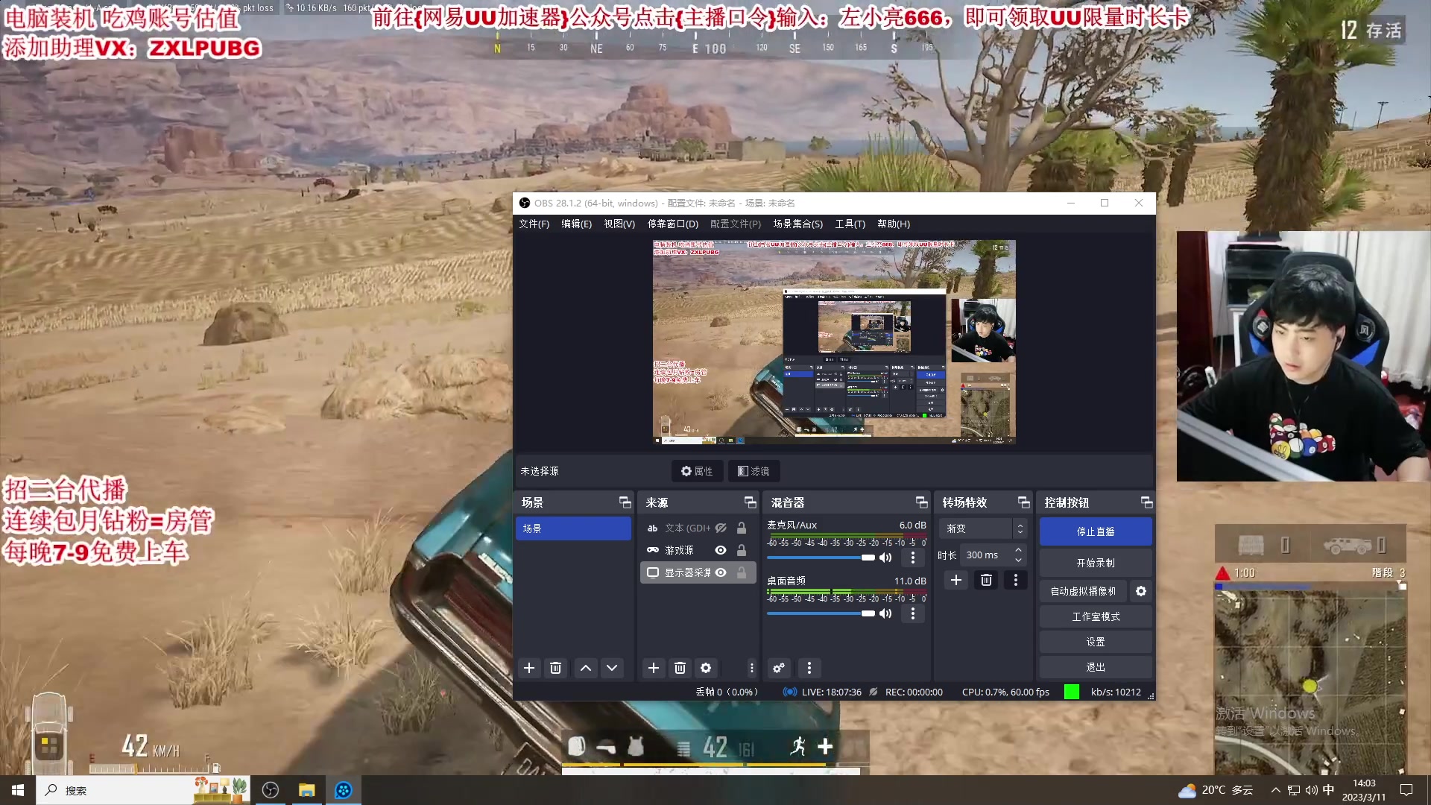The height and width of the screenshot is (805, 1431).
Task: Open virtual camera settings gear
Action: (1141, 591)
